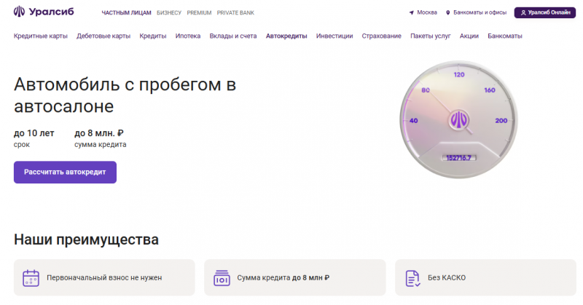This screenshot has height=305, width=583.
Task: Switch to the БИЗНЕСУ section
Action: point(169,12)
